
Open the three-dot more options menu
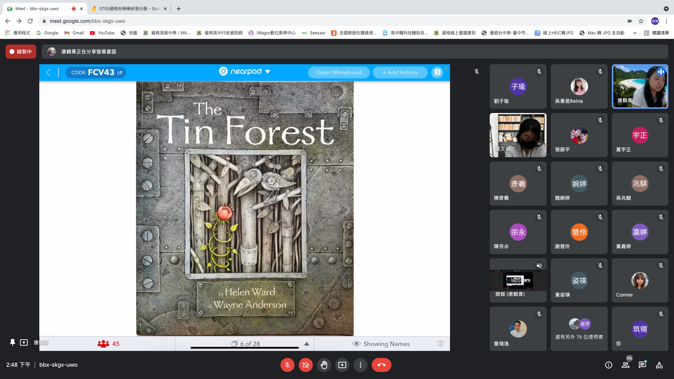pyautogui.click(x=360, y=365)
